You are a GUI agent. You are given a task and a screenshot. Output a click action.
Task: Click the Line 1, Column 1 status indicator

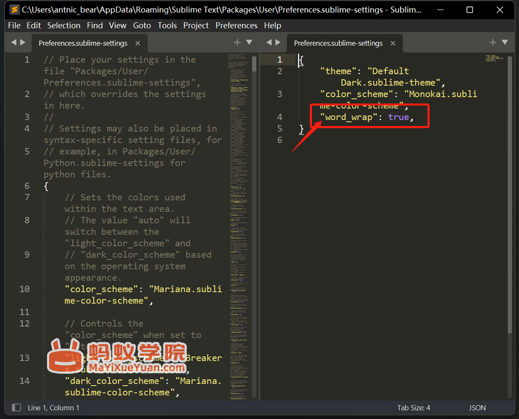click(53, 408)
